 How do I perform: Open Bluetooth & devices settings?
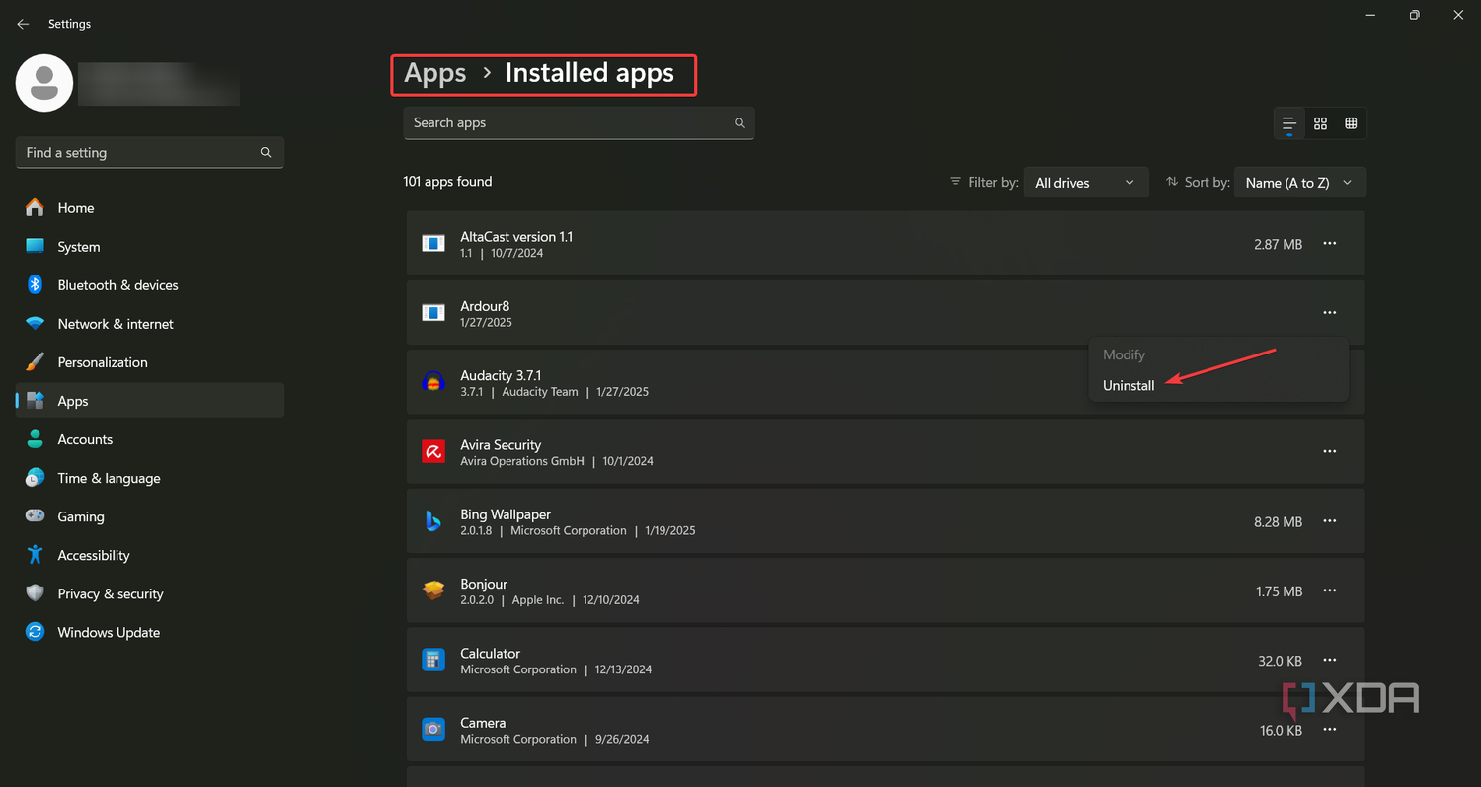pyautogui.click(x=150, y=285)
